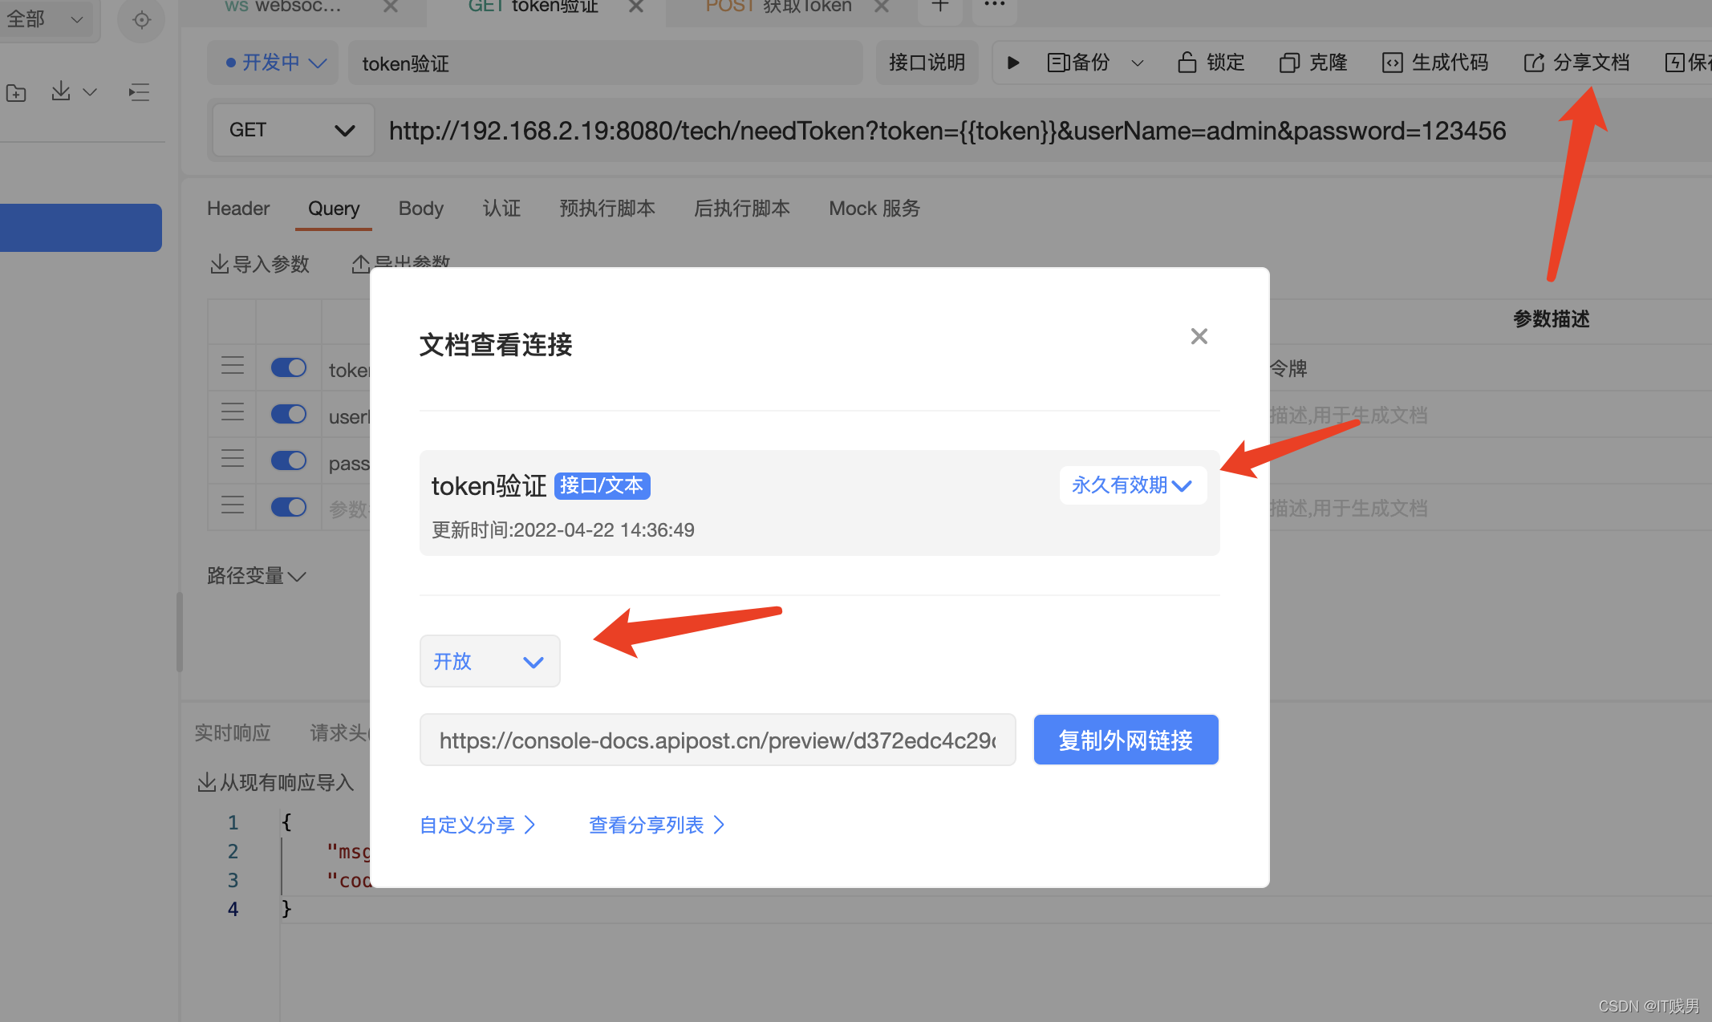Toggle the empty parameter row switch
This screenshot has height=1022, width=1712.
point(288,507)
